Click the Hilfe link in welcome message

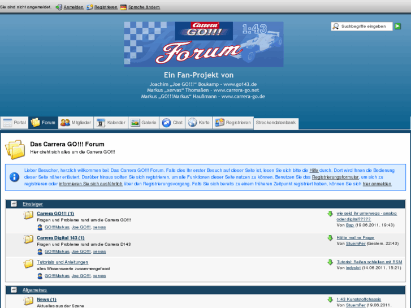pos(314,170)
